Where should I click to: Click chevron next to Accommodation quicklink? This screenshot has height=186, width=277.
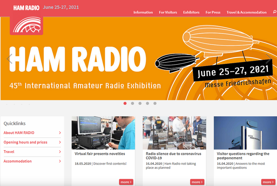tap(60, 161)
